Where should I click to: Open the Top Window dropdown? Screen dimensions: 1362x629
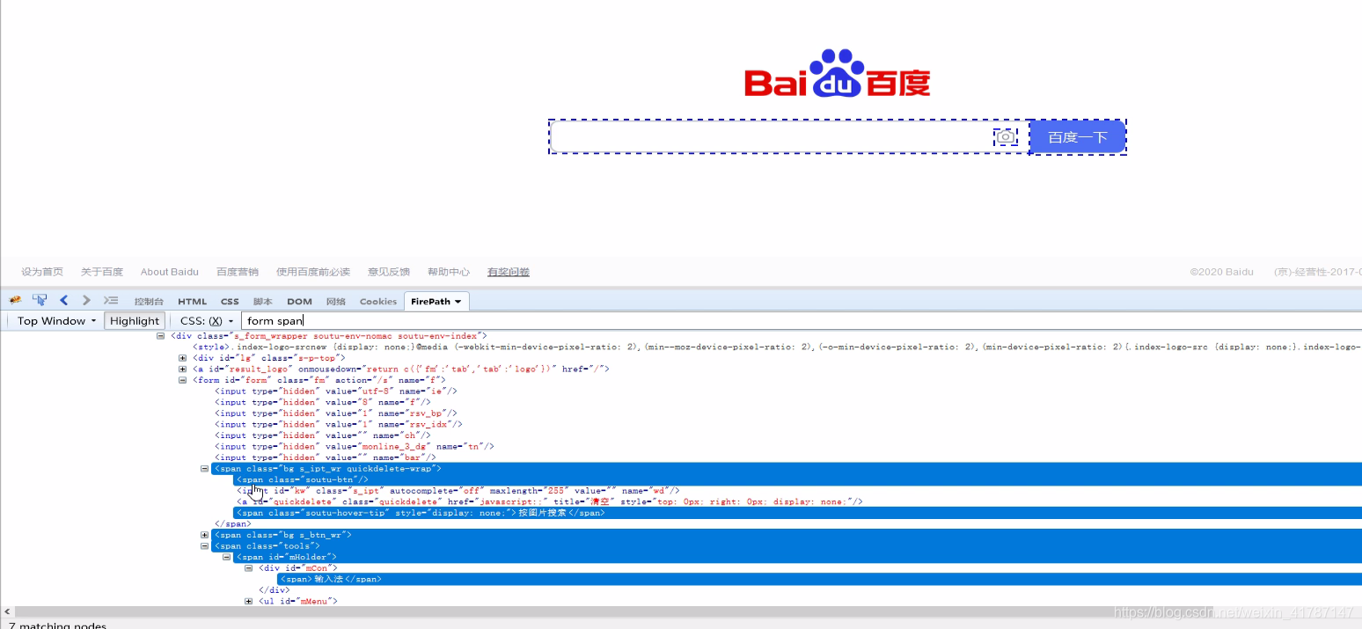click(56, 321)
